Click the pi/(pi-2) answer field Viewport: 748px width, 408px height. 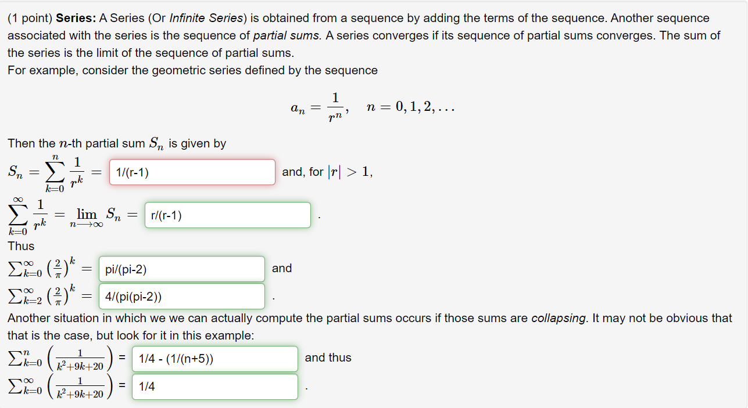(x=181, y=268)
